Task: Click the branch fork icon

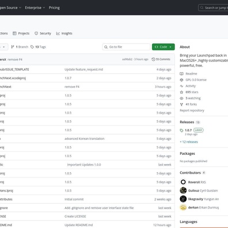Action: (x=13, y=47)
